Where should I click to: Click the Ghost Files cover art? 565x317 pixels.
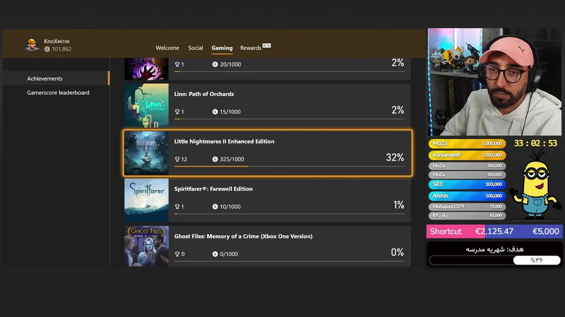147,246
